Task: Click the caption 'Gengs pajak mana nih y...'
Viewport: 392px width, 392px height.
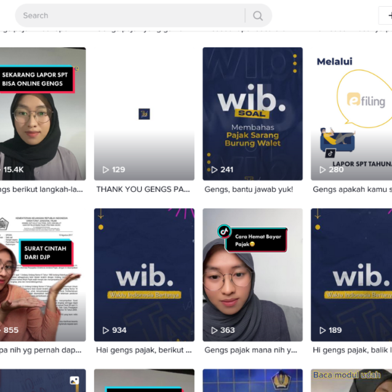Action: [x=250, y=350]
